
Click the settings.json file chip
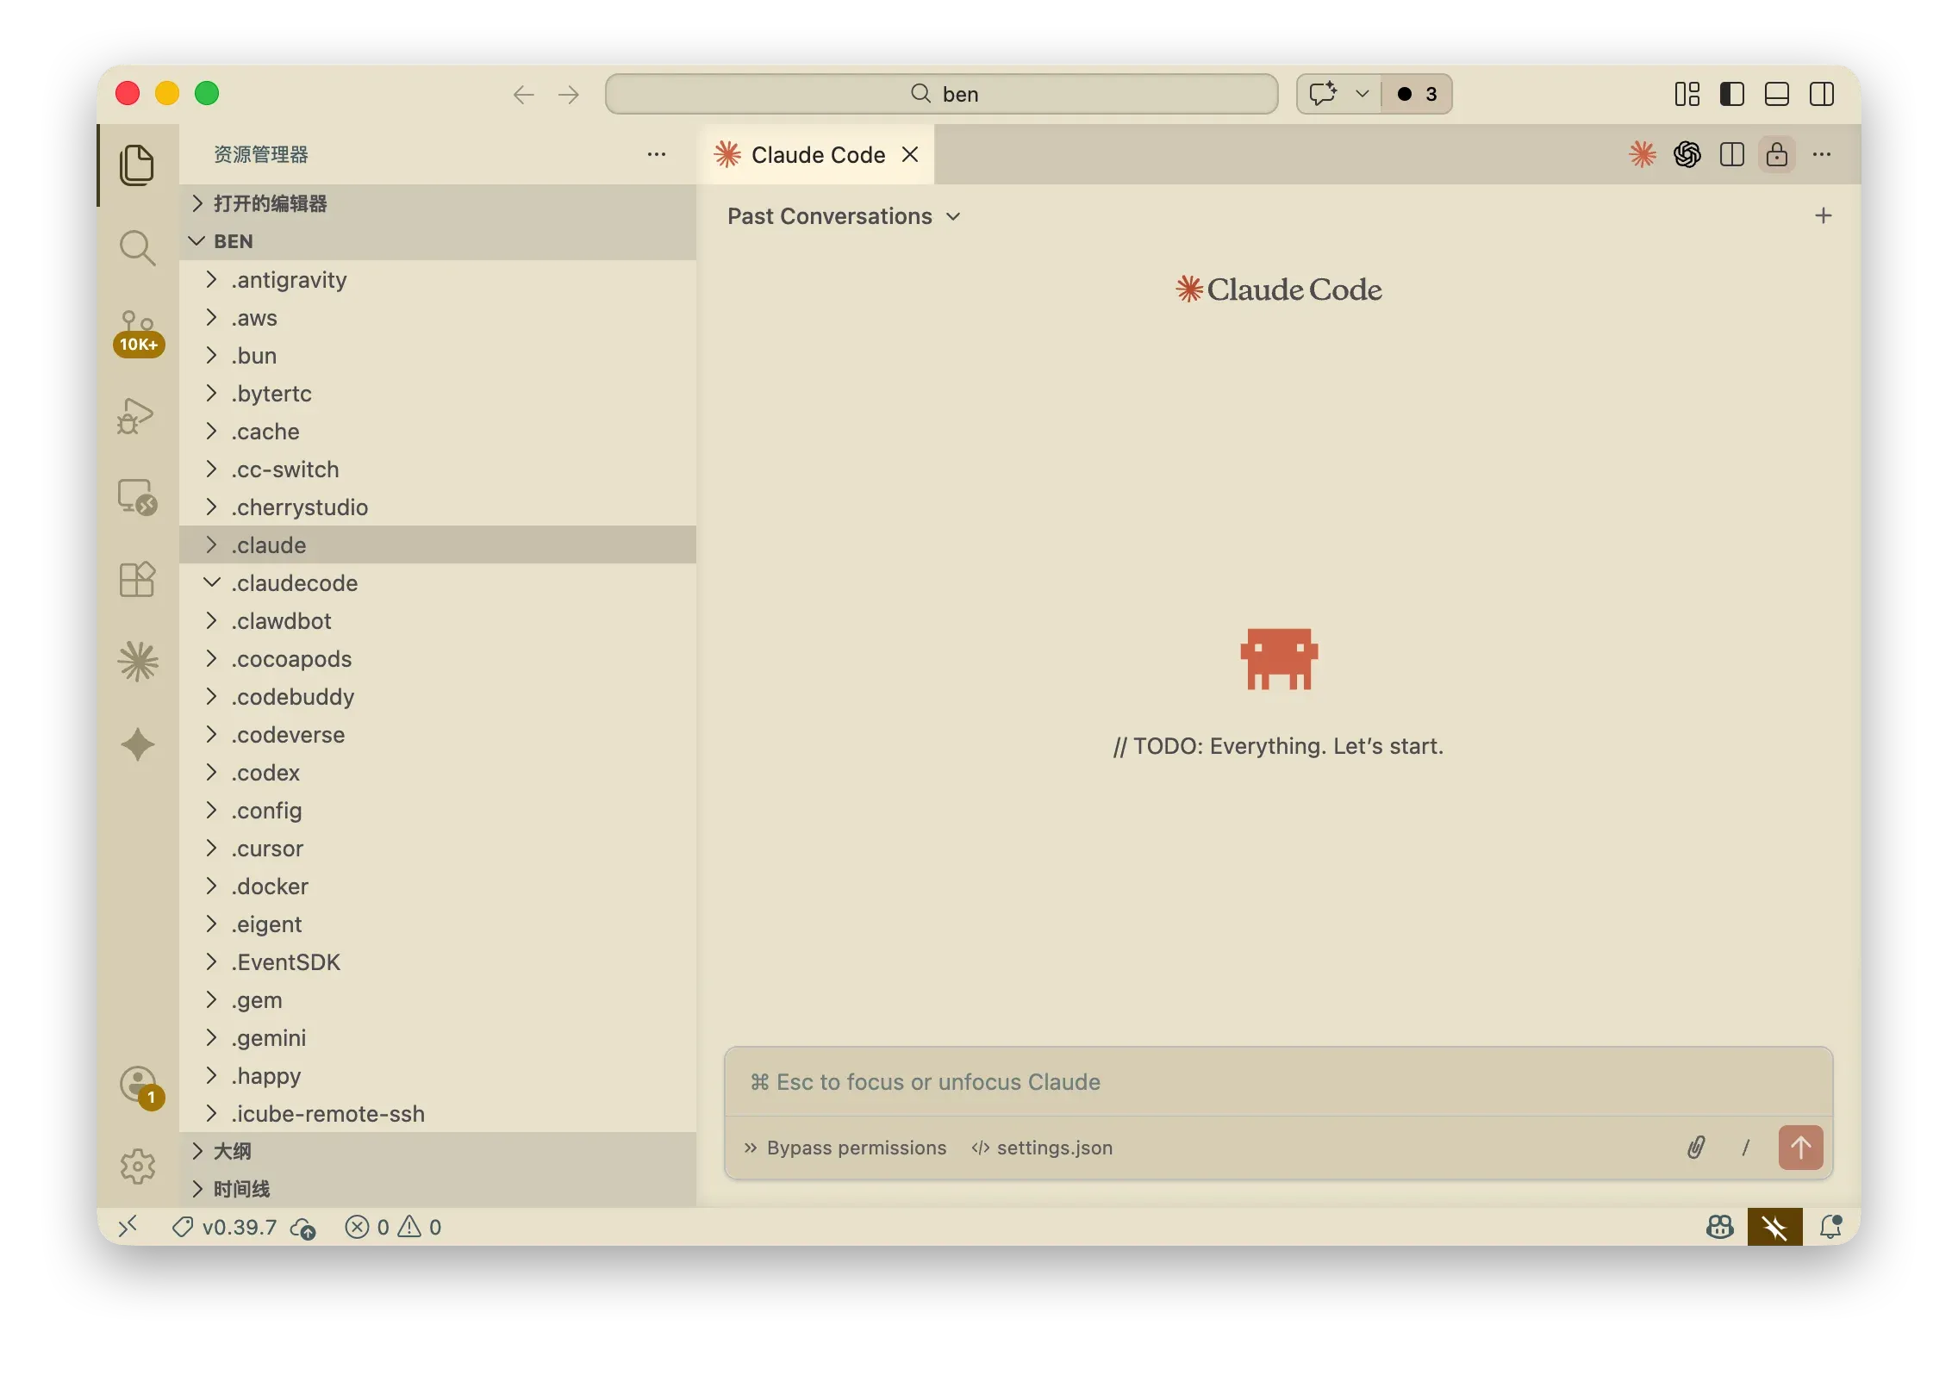pos(1042,1148)
